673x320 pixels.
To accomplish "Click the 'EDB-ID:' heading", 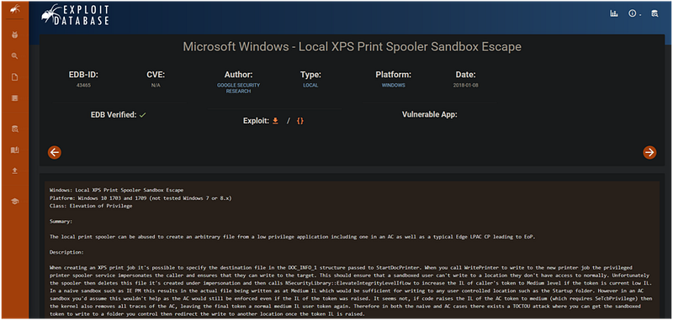I will [x=83, y=75].
